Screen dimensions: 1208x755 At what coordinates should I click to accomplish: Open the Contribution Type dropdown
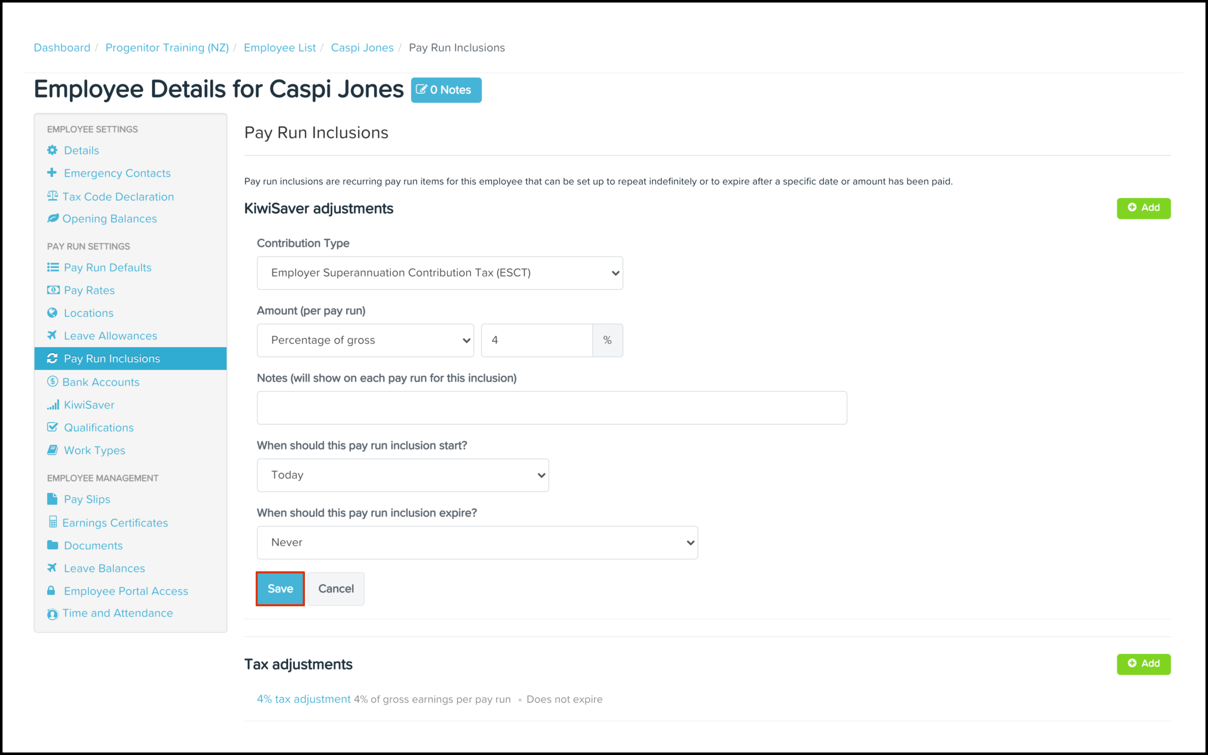pos(439,273)
